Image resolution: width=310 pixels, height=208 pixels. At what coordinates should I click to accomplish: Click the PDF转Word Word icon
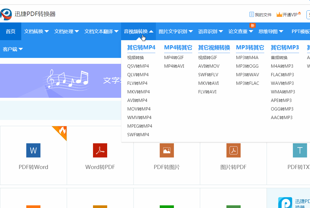pos(33,150)
